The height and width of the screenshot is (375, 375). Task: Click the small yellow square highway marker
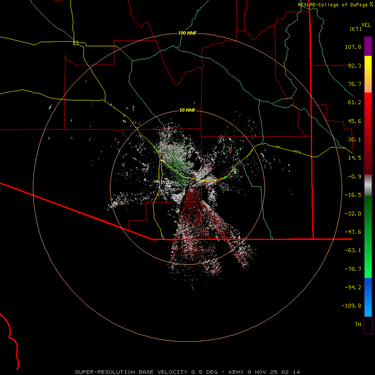[x=75, y=43]
